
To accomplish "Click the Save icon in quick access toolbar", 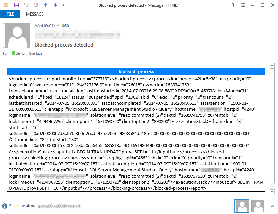I will (x=16, y=5).
